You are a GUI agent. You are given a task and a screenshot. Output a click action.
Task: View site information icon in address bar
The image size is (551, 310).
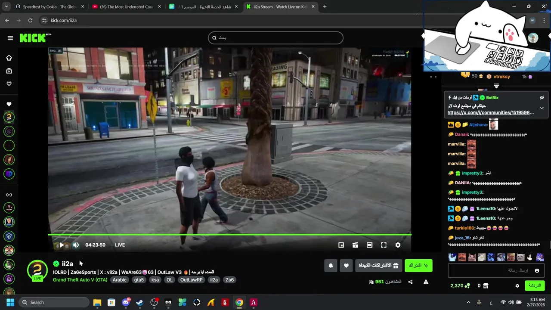pyautogui.click(x=44, y=20)
